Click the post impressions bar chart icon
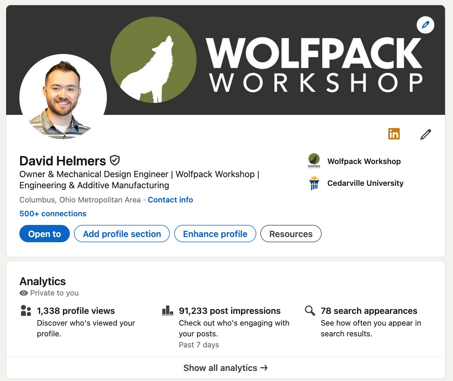This screenshot has height=381, width=453. (x=168, y=310)
